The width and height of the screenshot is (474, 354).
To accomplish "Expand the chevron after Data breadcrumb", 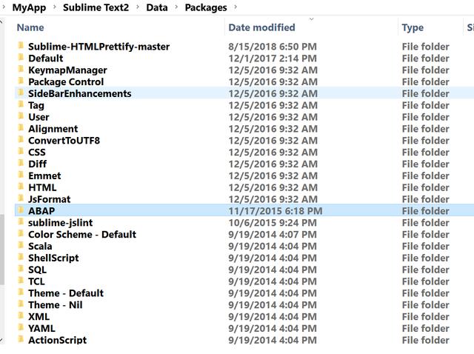I will coord(176,7).
